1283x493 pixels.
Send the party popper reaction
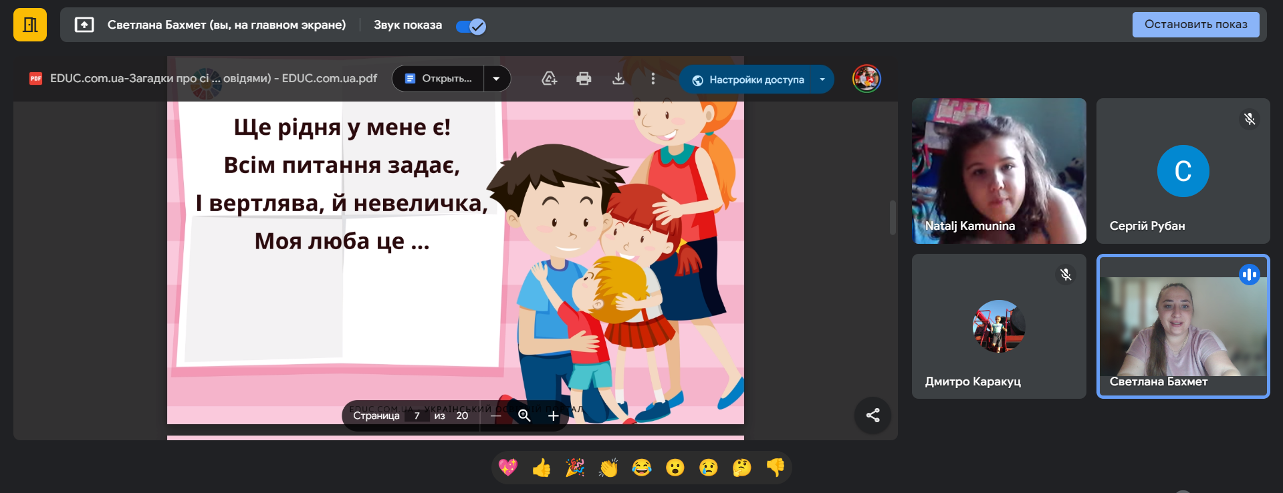[575, 468]
